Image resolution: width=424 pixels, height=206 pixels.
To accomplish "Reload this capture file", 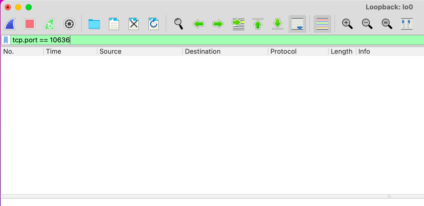I will tap(153, 24).
